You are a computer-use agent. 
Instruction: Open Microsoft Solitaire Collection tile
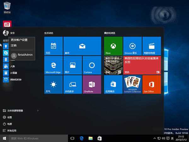[132, 85]
